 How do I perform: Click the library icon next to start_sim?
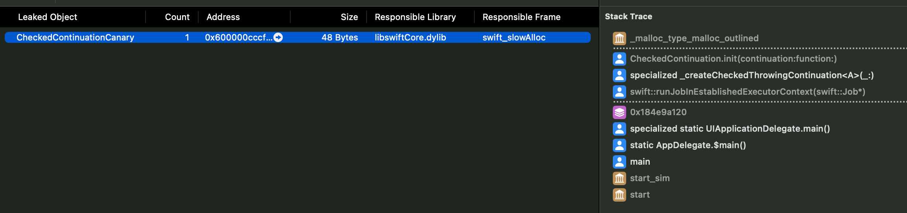[x=619, y=178]
